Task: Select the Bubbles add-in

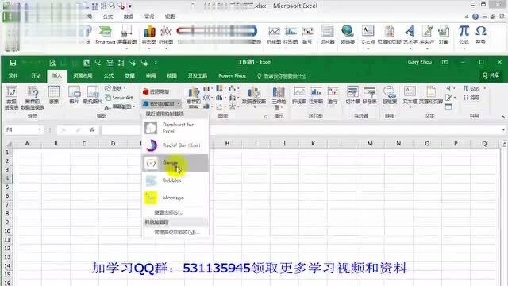Action: pyautogui.click(x=175, y=180)
